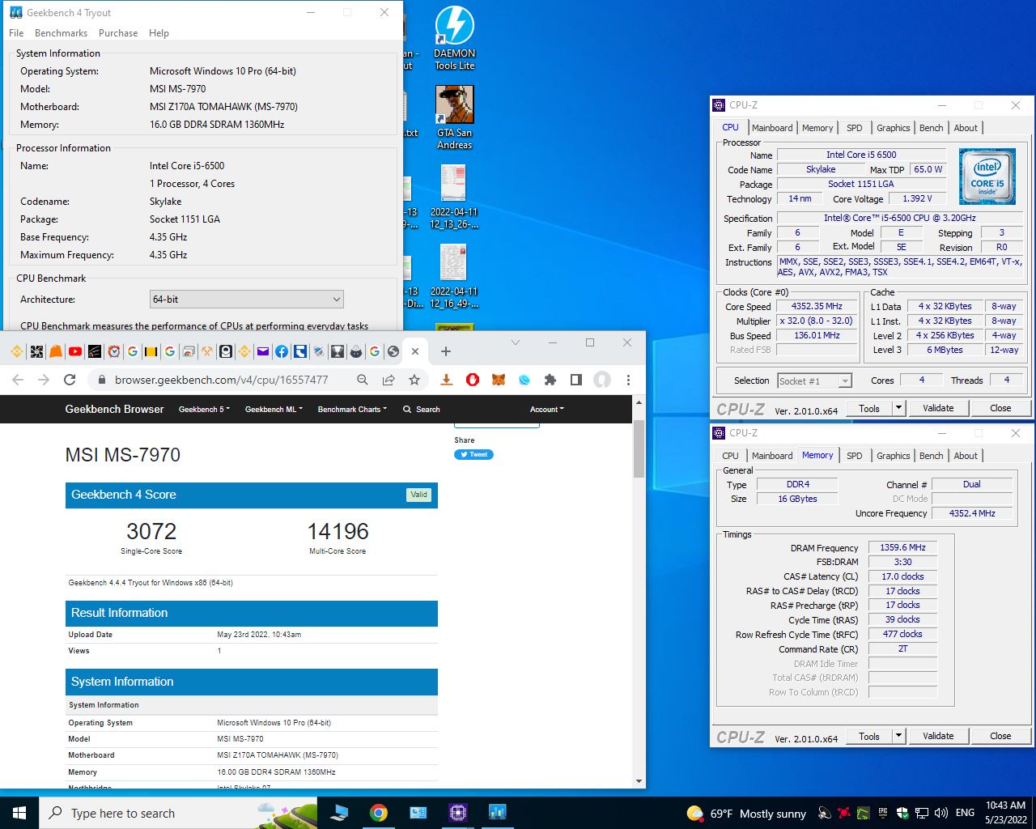The width and height of the screenshot is (1036, 829).
Task: Click Validate in upper CPU-Z window
Action: (938, 408)
